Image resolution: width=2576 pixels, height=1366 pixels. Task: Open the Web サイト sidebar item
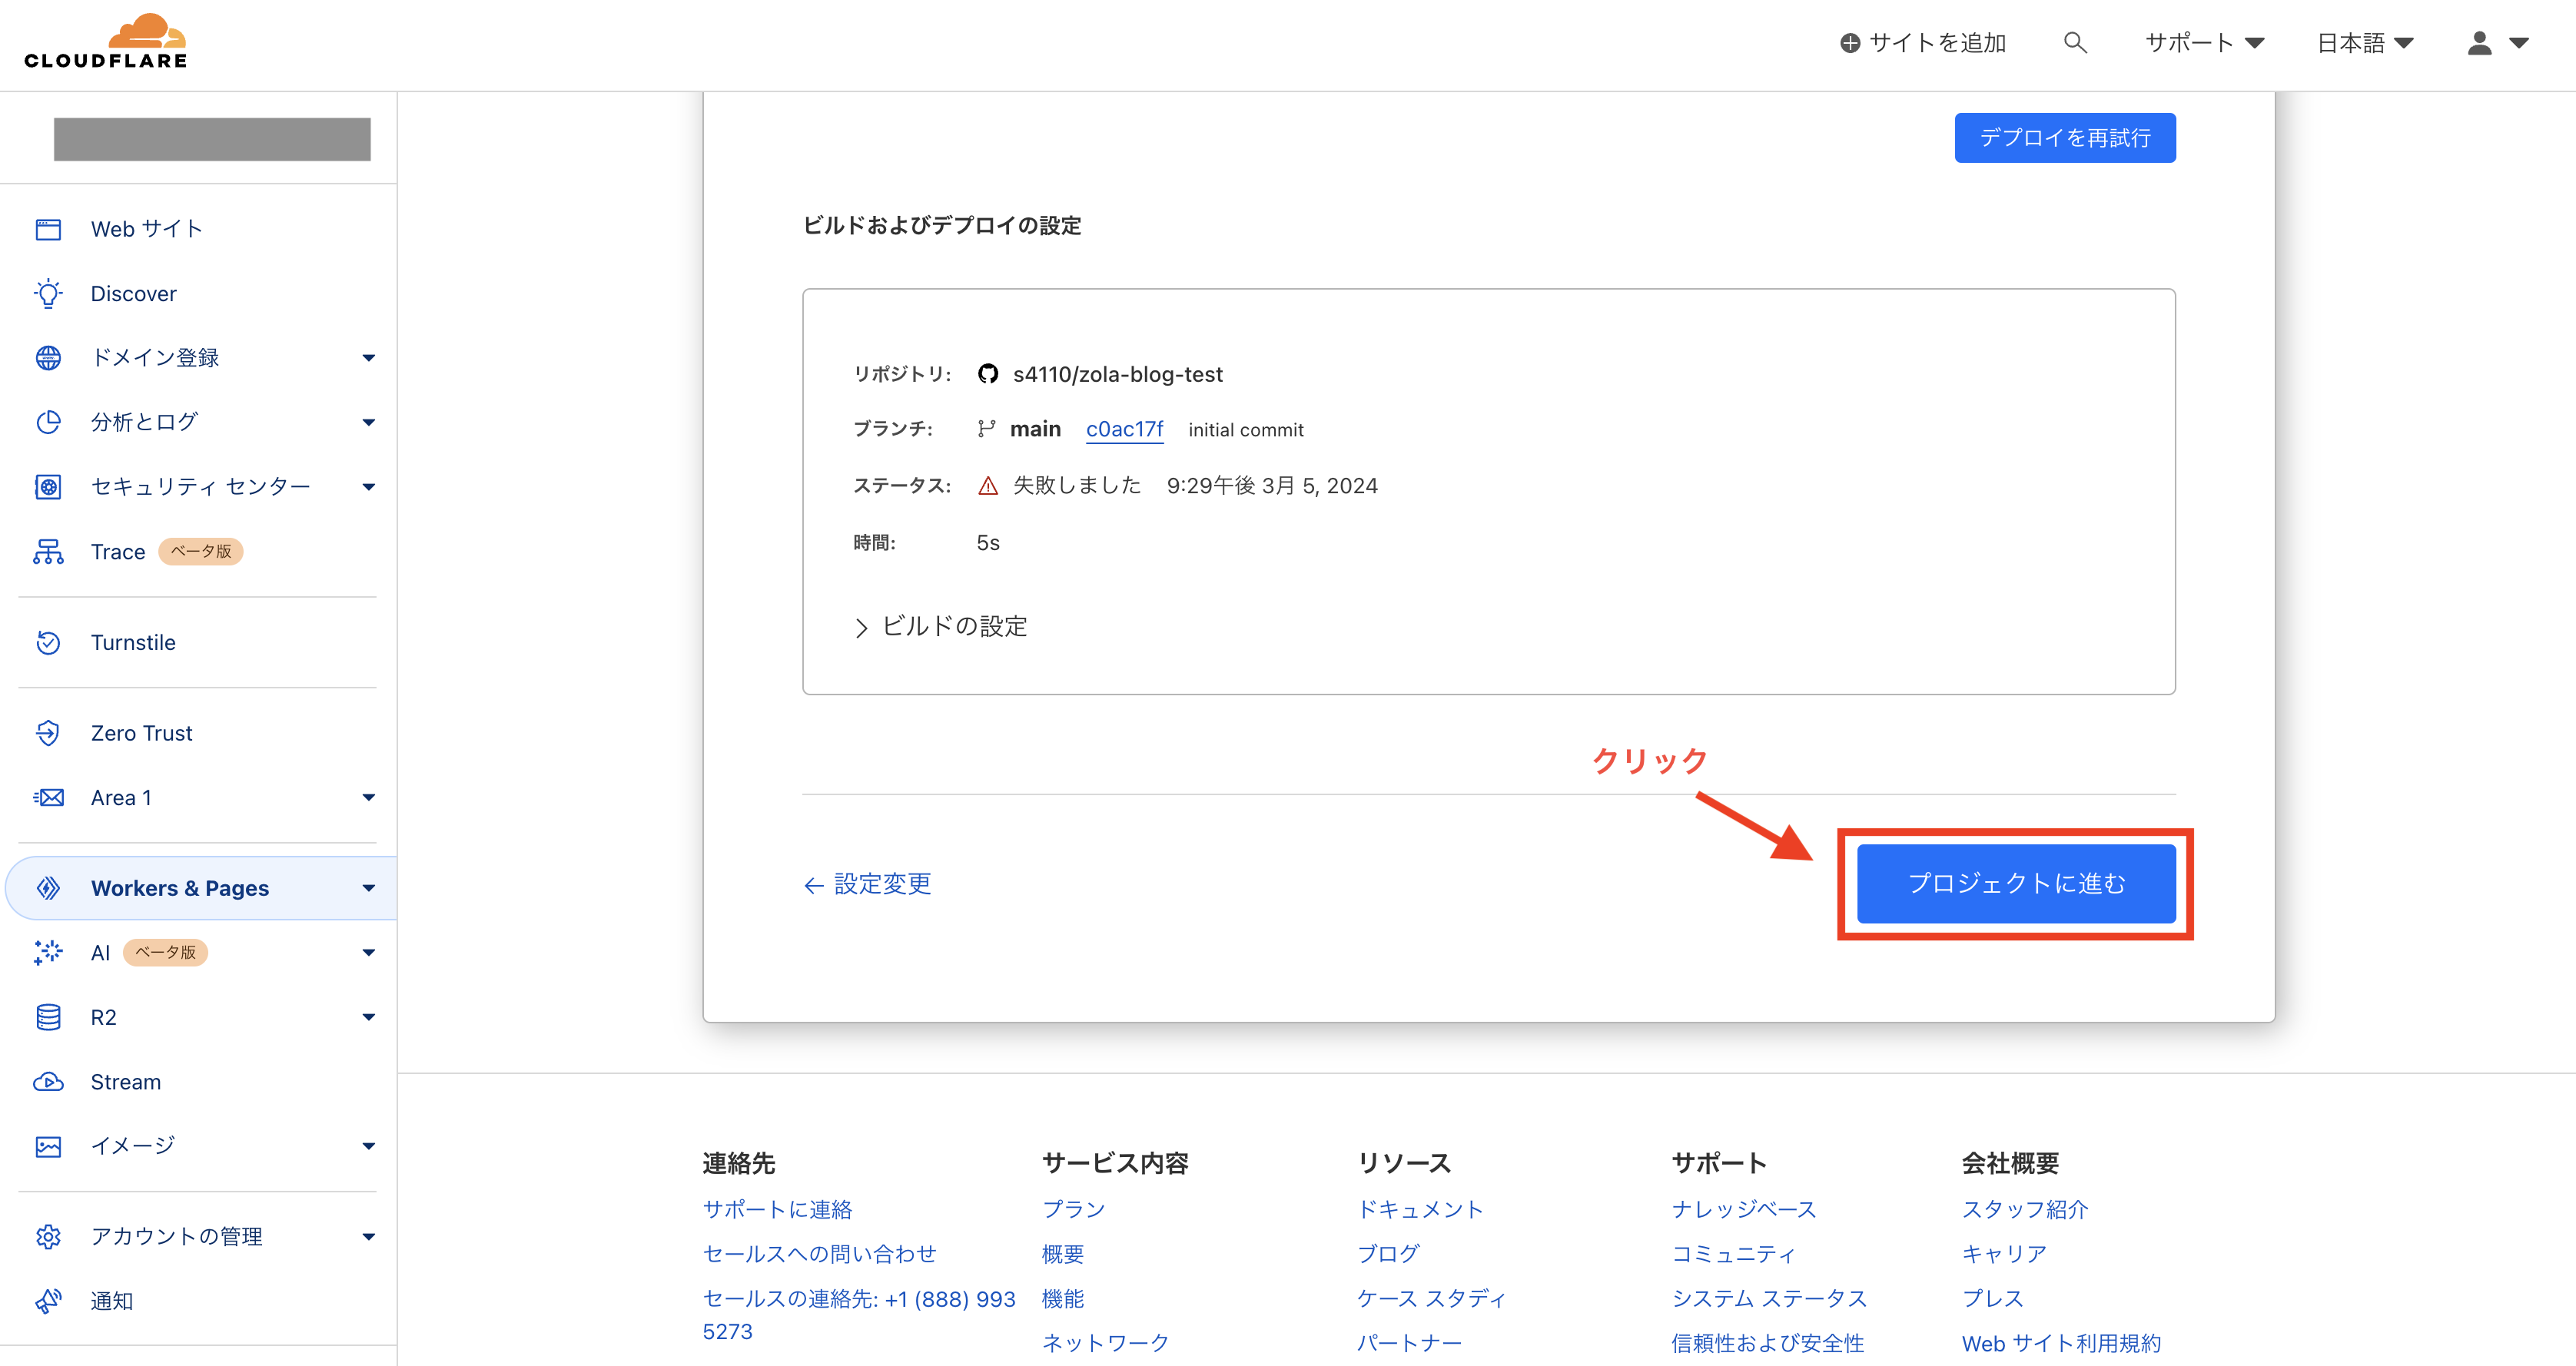pyautogui.click(x=146, y=229)
